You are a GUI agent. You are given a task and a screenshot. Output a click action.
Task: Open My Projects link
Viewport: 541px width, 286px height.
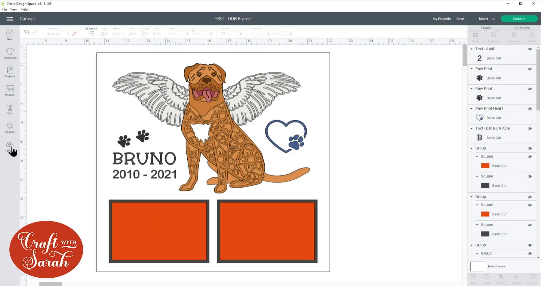[x=441, y=19]
